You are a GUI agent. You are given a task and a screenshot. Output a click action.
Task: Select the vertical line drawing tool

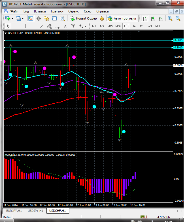point(26,26)
